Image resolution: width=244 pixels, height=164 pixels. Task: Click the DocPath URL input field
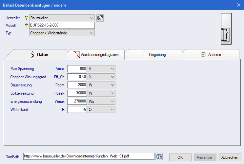(88, 156)
